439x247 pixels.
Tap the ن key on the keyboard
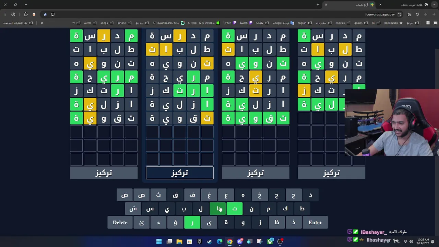[251, 209]
